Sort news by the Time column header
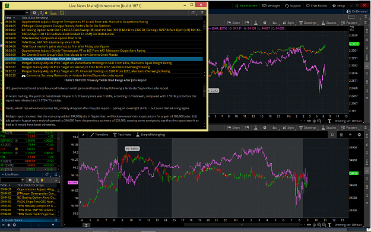This screenshot has height=232, width=371. [10, 18]
